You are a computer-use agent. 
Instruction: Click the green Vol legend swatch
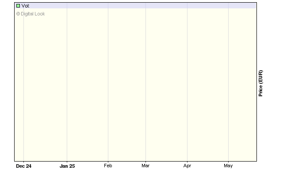18,6
